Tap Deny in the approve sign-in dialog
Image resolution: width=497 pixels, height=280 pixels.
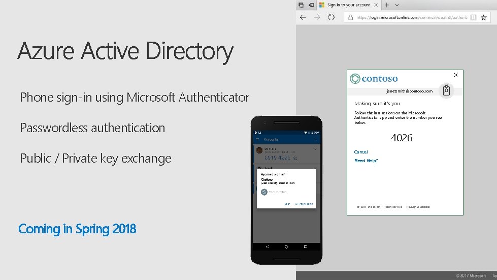287,204
